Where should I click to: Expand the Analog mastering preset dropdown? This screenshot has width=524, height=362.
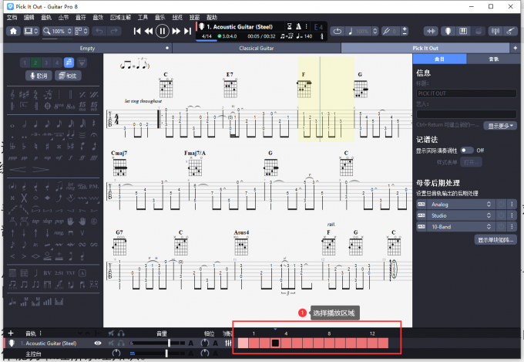[490, 204]
